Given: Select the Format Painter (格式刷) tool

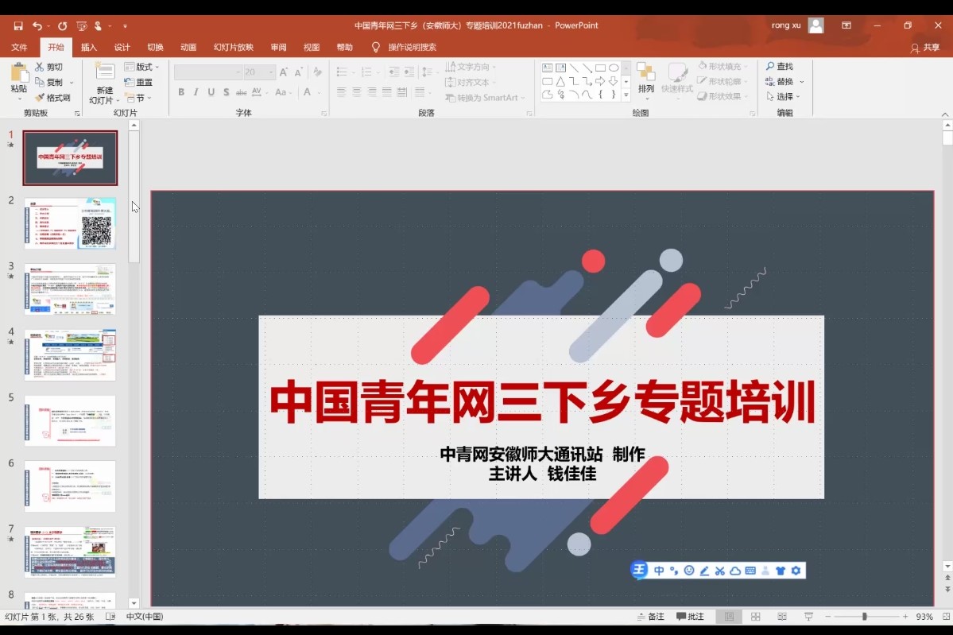Looking at the screenshot, I should coord(52,98).
